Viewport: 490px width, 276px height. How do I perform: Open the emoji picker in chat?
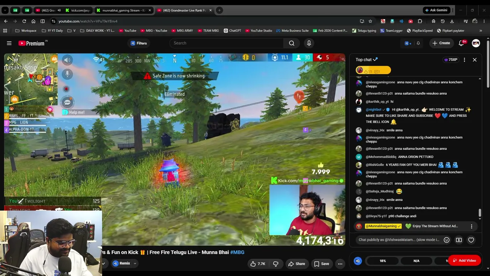pos(446,240)
